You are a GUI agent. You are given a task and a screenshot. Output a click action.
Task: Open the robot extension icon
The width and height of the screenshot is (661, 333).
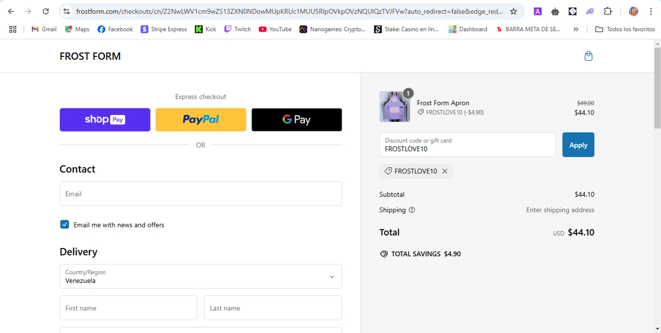(555, 11)
